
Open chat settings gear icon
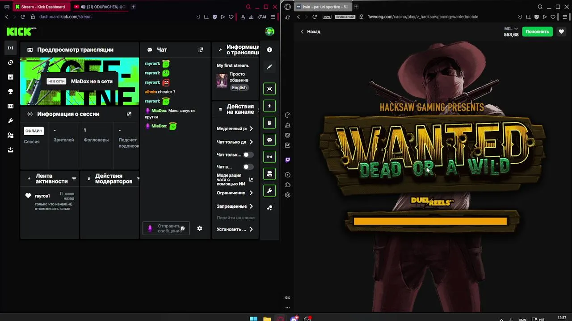pos(200,228)
